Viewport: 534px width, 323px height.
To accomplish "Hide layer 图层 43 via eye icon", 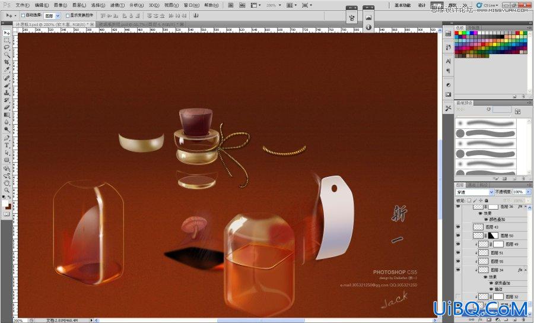I will coord(458,227).
